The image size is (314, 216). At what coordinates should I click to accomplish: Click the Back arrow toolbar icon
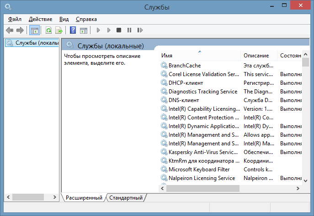[x=10, y=31]
